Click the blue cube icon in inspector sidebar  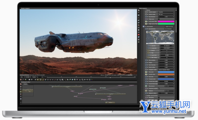point(139,37)
